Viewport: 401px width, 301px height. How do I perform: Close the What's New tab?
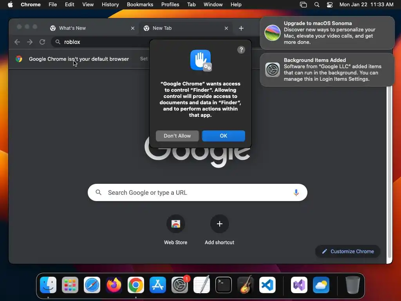[132, 28]
